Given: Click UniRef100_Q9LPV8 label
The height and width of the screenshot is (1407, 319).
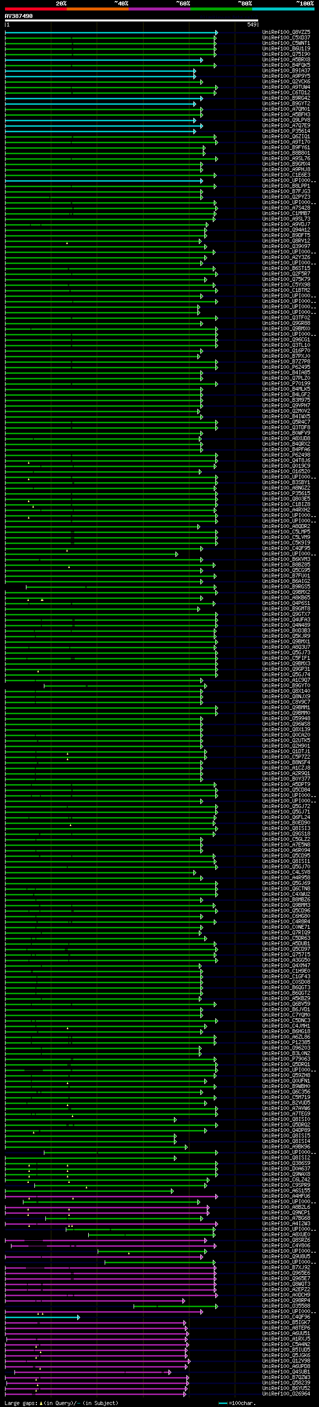Looking at the screenshot, I should 286,120.
